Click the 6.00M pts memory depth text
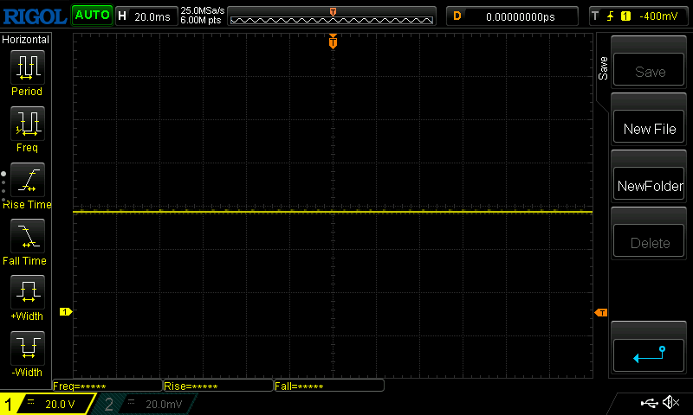Screen dimensions: 693x415 [x=201, y=20]
